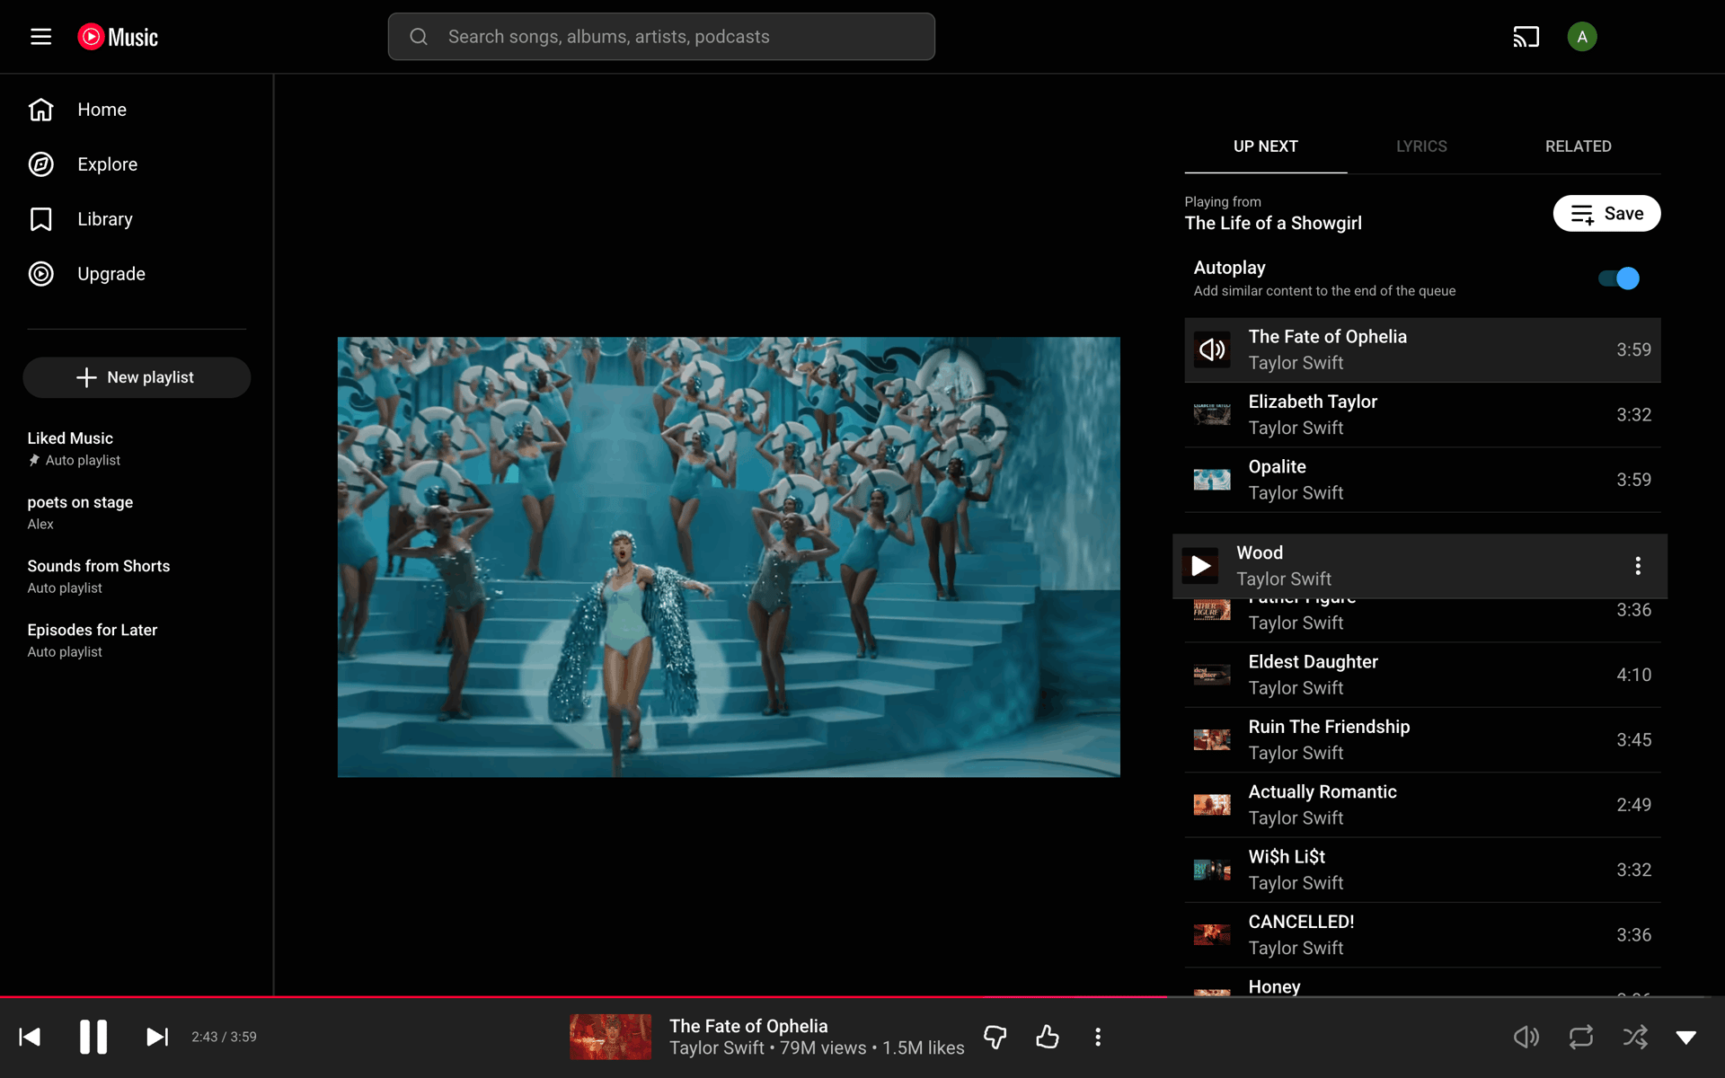Click The Life of a Showgirl title
Screen dimensions: 1725x1078
[1273, 224]
